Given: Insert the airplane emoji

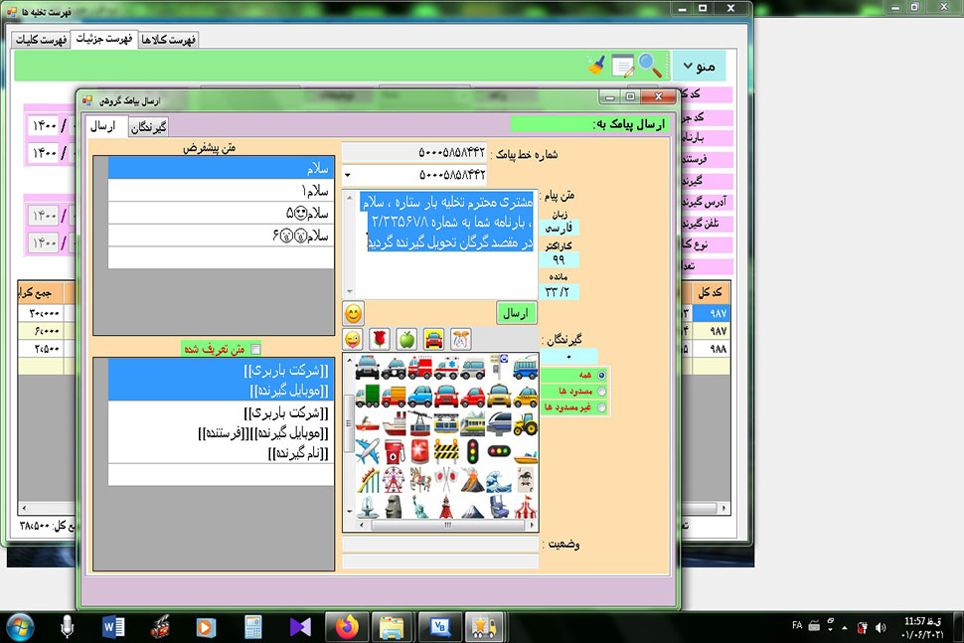Looking at the screenshot, I should [367, 450].
